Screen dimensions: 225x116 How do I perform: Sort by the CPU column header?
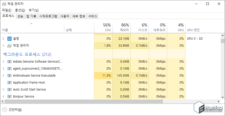point(103,28)
